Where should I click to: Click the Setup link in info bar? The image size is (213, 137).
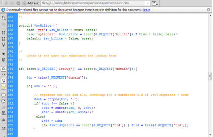146,10
